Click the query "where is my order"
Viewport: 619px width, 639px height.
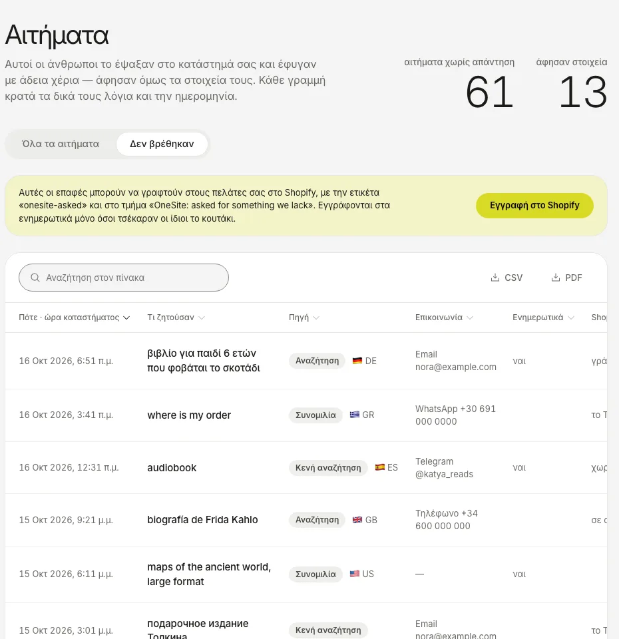click(x=189, y=415)
